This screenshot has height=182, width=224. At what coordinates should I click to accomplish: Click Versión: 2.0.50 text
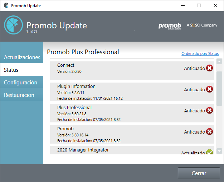coord(69,71)
